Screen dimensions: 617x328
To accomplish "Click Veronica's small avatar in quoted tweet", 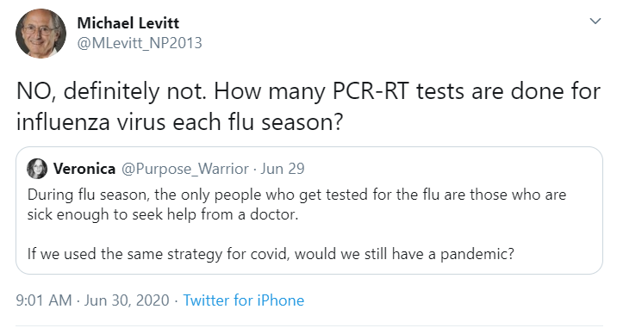I will click(36, 169).
